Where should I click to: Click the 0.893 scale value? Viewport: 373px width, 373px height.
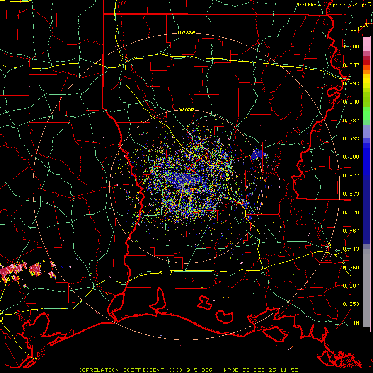tap(351, 83)
